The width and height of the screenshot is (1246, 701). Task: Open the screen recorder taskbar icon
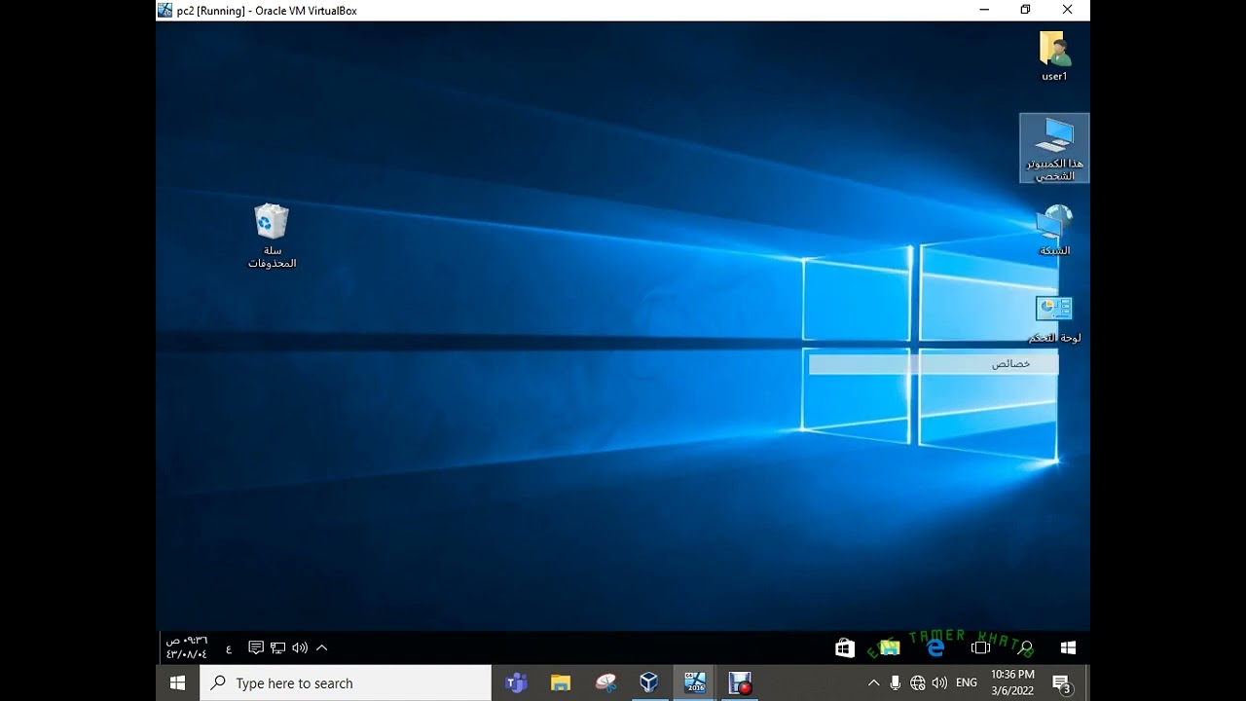click(740, 683)
